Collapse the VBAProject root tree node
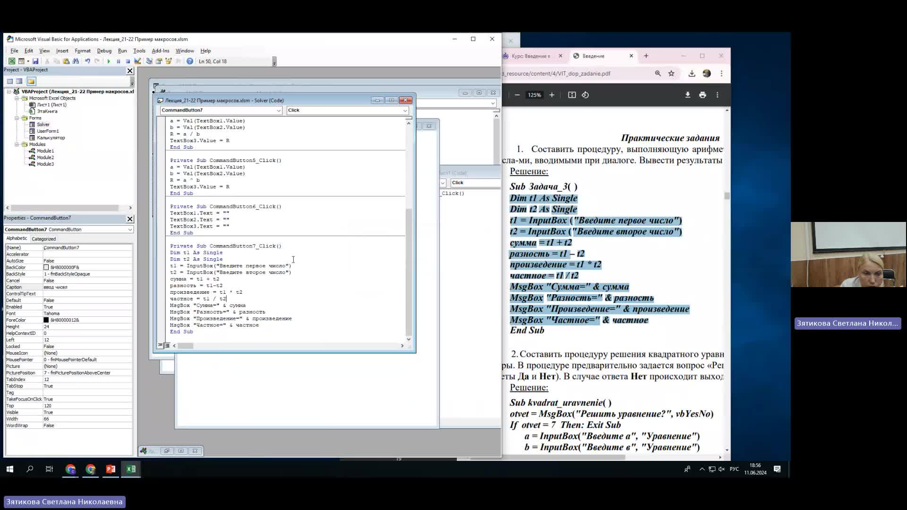 point(9,92)
